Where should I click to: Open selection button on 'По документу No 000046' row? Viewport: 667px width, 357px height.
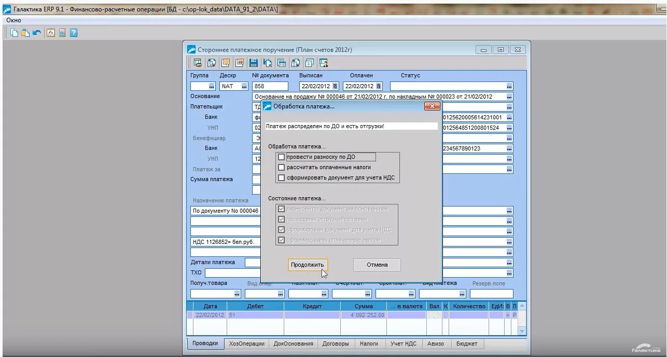[509, 211]
